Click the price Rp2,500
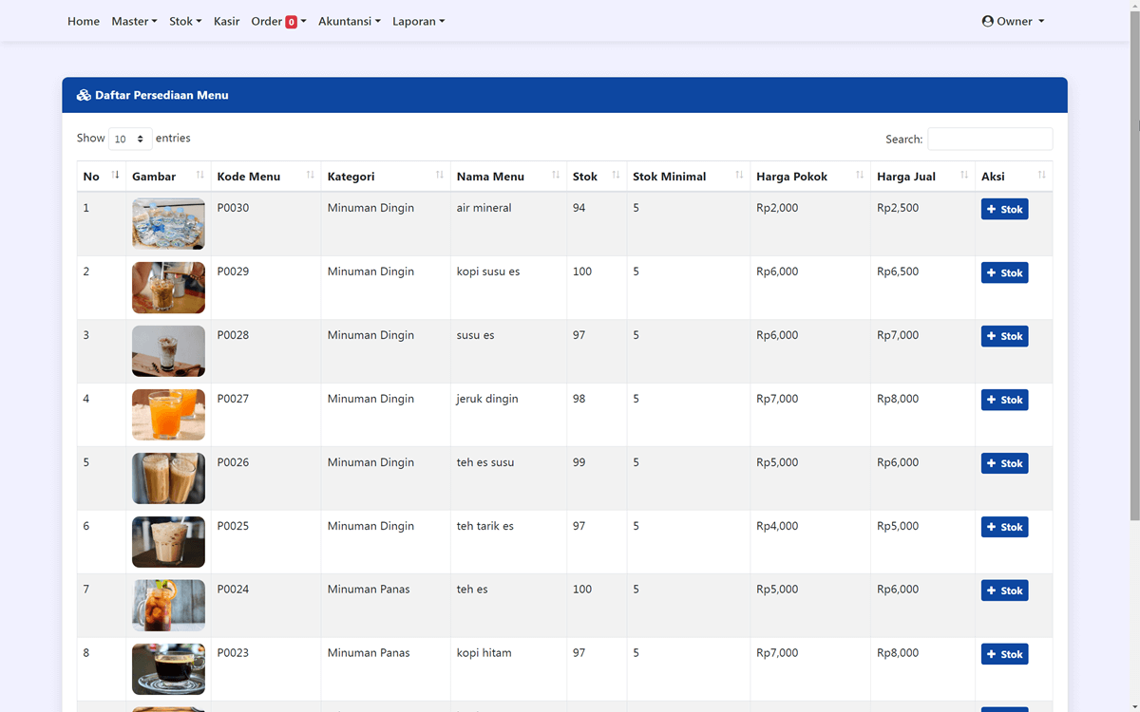Screen dimensions: 1140x712 (x=898, y=208)
